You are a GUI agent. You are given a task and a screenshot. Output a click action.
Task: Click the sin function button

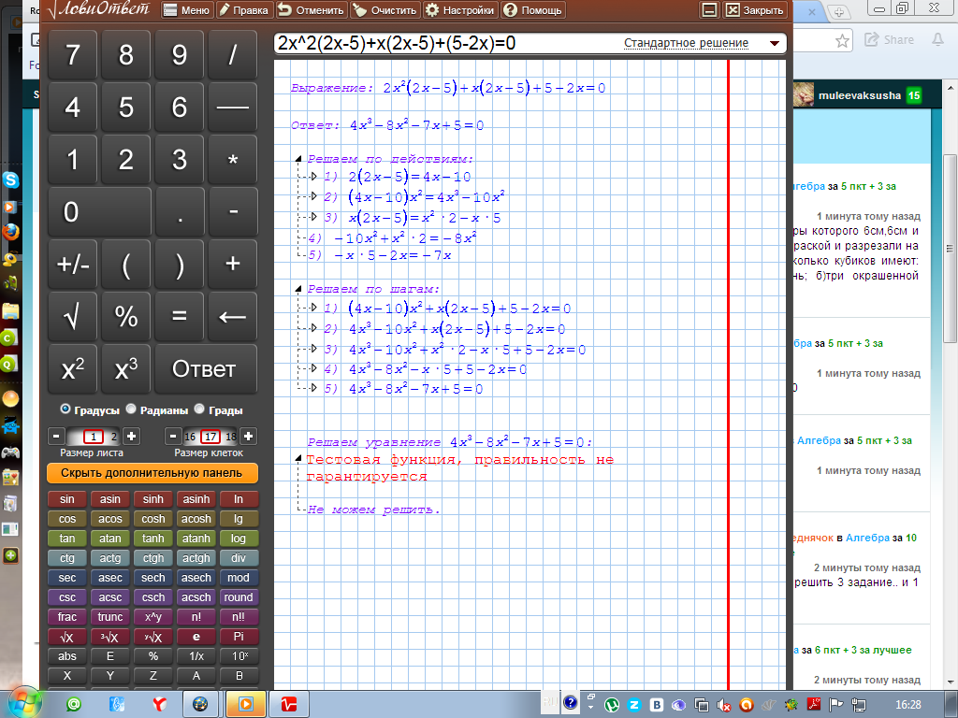click(67, 499)
